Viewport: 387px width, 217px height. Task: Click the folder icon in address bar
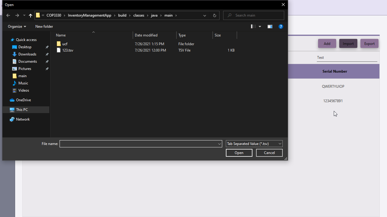click(x=38, y=15)
